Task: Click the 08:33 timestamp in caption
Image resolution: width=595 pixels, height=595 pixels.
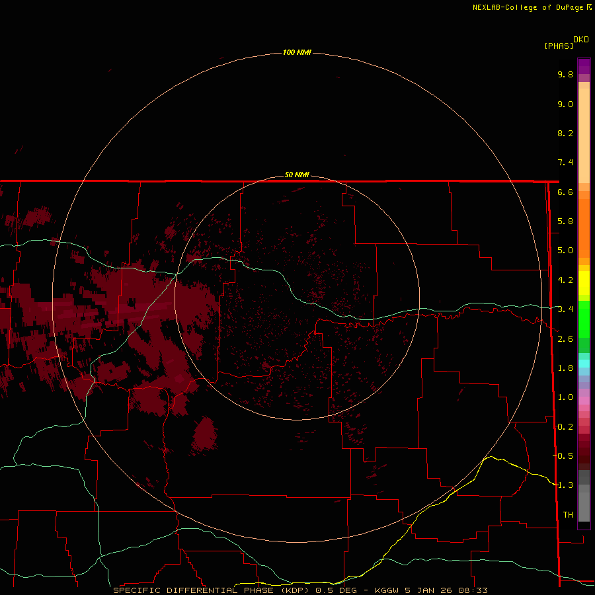Action: click(473, 590)
